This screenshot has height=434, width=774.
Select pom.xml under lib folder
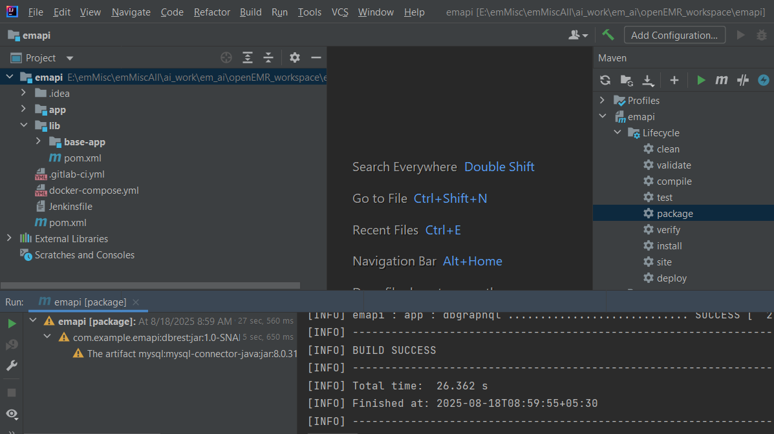point(82,158)
